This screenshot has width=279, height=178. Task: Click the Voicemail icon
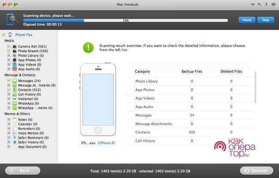pyautogui.click(x=15, y=99)
